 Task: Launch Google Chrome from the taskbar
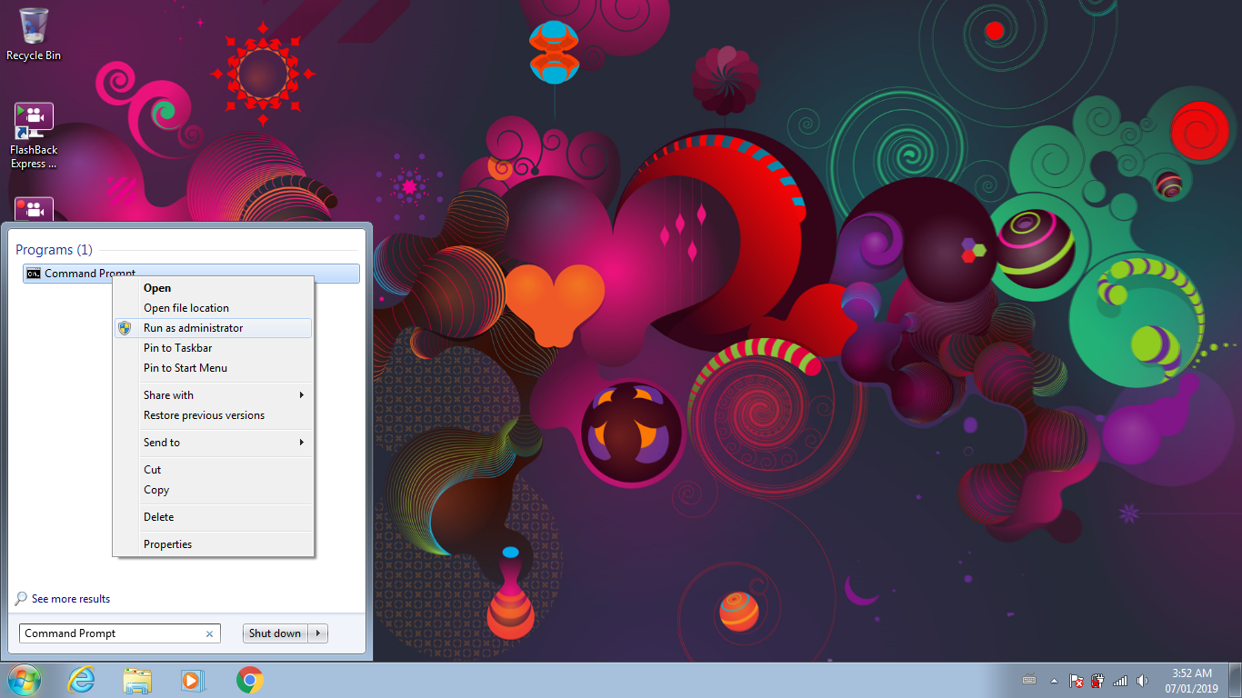(x=250, y=680)
